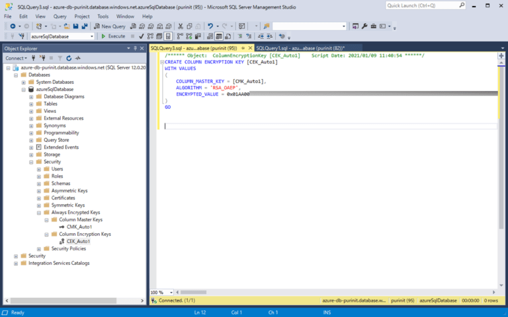
Task: Pin the Object Explorer panel with Auto Hide
Action: tap(135, 48)
